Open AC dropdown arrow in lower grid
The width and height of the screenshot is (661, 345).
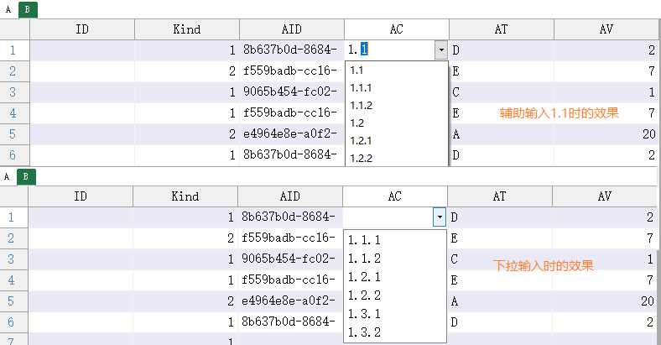440,217
